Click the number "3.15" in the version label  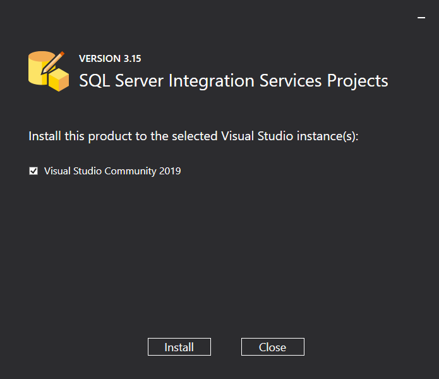(132, 59)
